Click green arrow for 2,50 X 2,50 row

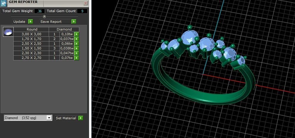pyautogui.click(x=77, y=44)
